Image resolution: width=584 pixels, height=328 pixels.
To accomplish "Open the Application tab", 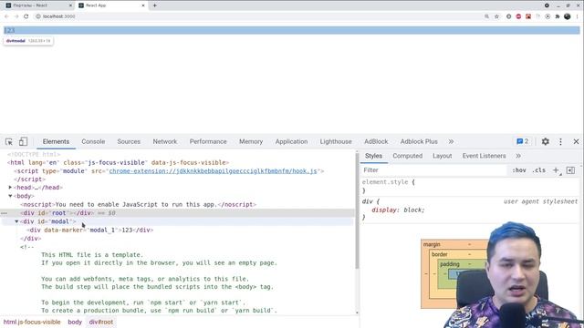I will point(291,142).
